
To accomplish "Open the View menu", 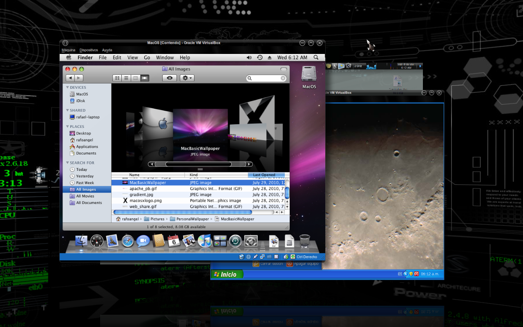I will pyautogui.click(x=132, y=58).
